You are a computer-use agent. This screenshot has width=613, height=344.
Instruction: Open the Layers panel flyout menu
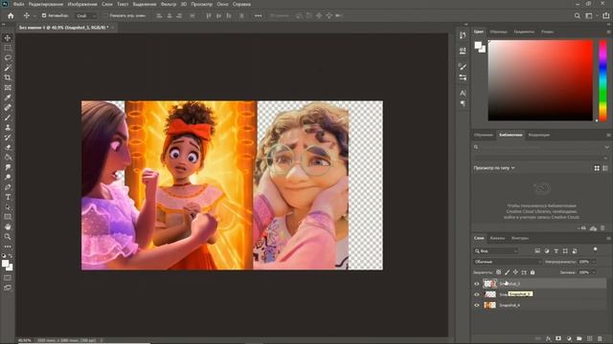(x=608, y=238)
